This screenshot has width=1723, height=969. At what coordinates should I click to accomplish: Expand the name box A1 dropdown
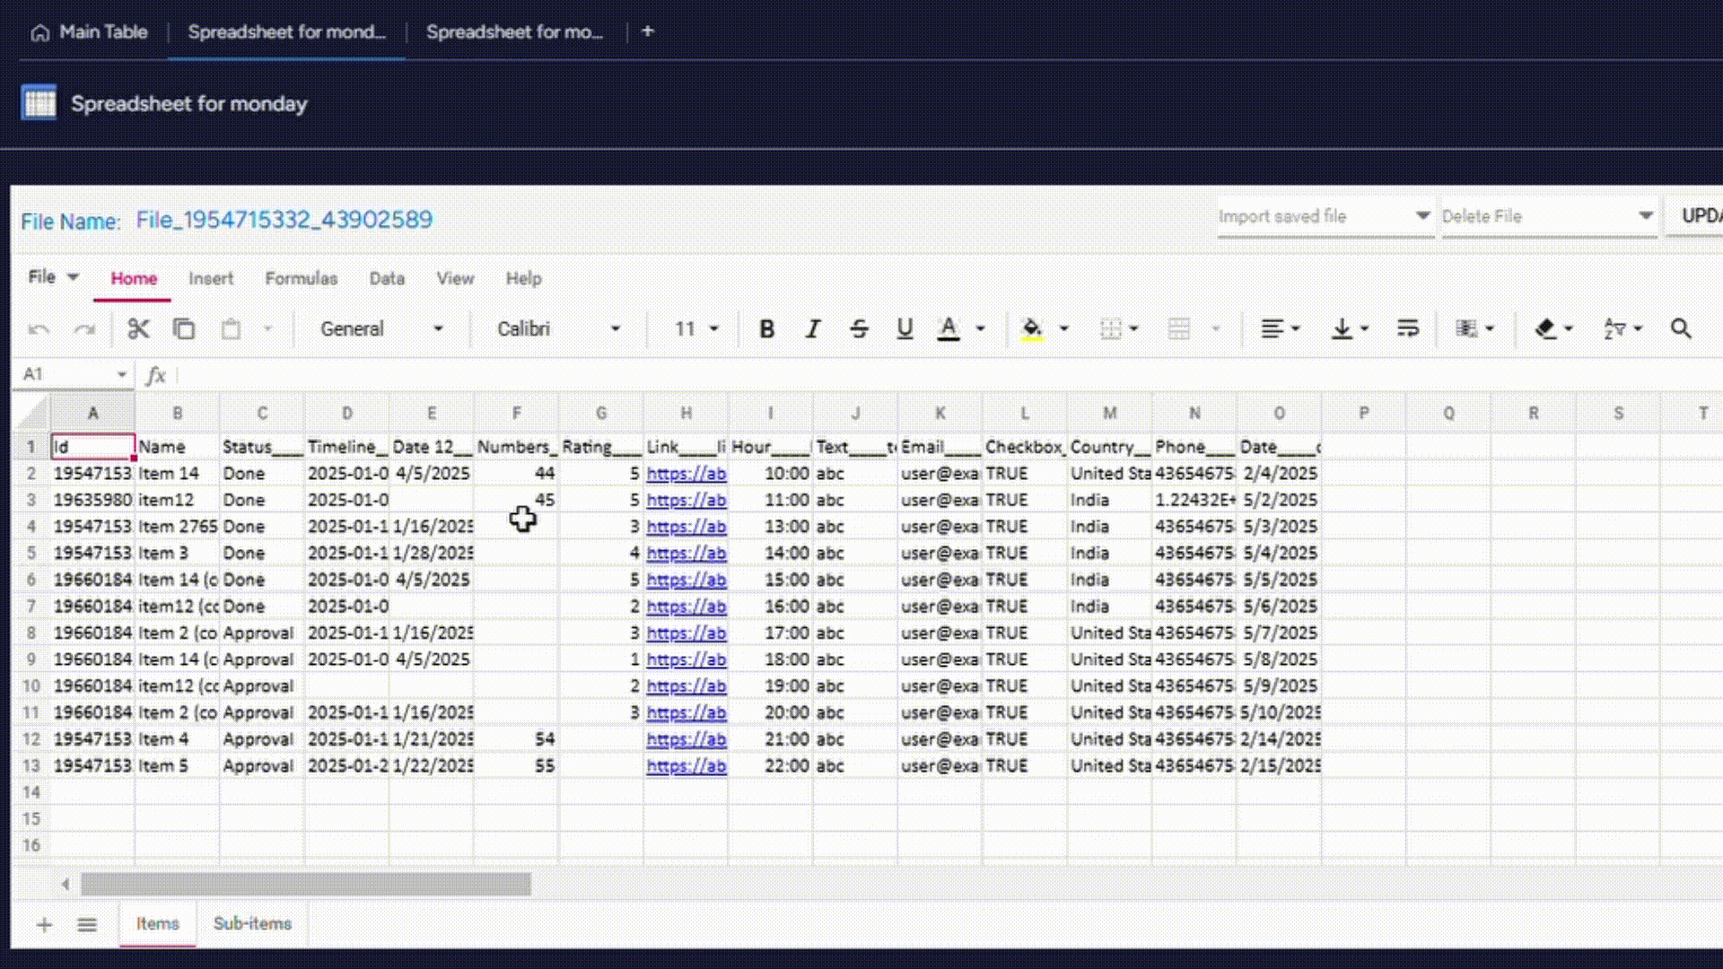point(122,374)
